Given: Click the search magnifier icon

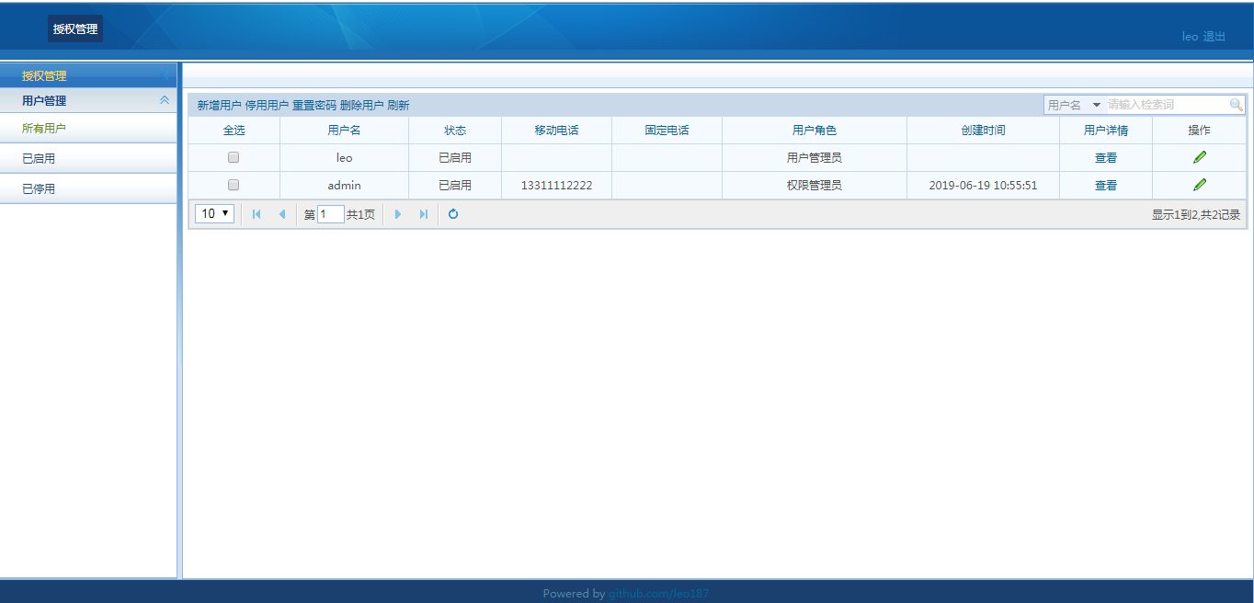Looking at the screenshot, I should [x=1237, y=105].
